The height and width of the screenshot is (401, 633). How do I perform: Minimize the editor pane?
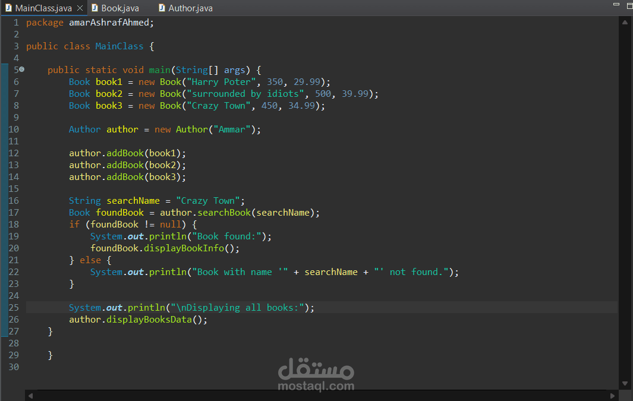pos(616,4)
